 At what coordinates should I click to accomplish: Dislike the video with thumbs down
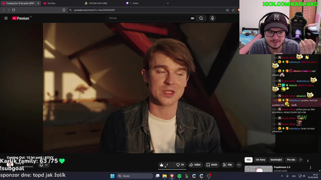click(180, 165)
